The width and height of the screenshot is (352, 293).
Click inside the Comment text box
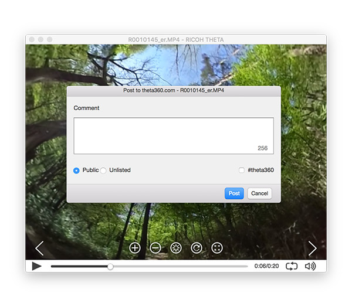click(x=173, y=135)
